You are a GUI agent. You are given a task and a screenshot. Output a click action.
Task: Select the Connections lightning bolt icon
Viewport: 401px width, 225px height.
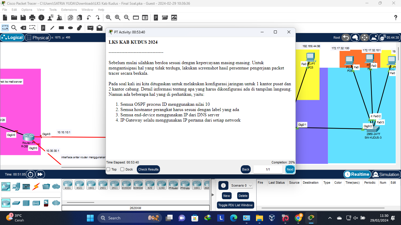click(x=36, y=186)
